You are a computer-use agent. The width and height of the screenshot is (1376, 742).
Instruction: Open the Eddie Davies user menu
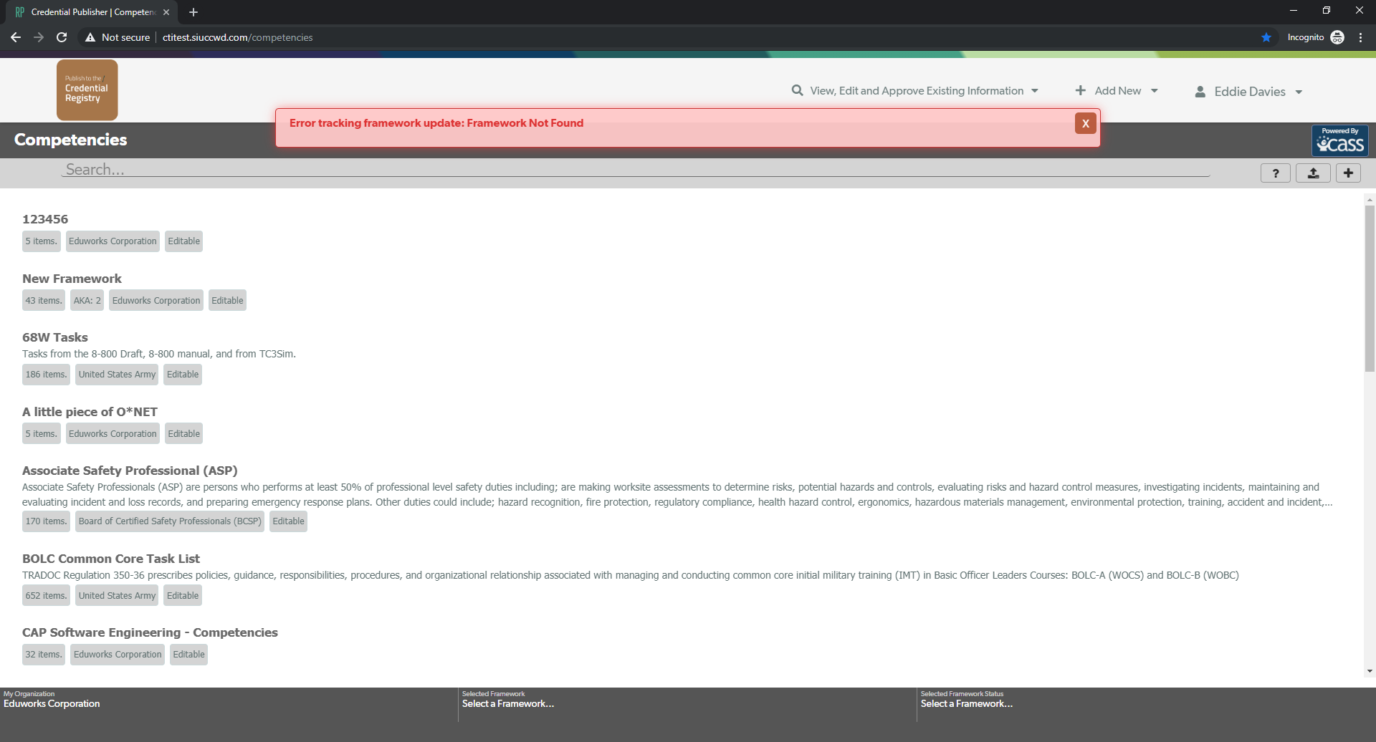point(1248,92)
